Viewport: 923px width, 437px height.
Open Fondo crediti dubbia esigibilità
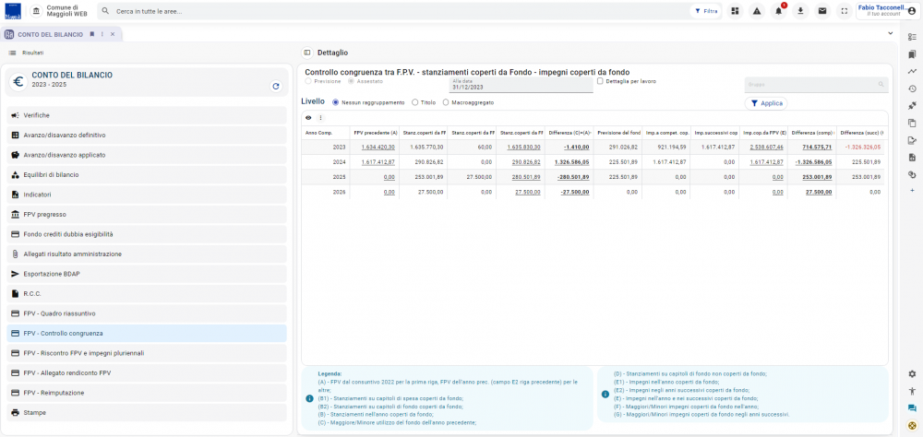147,234
